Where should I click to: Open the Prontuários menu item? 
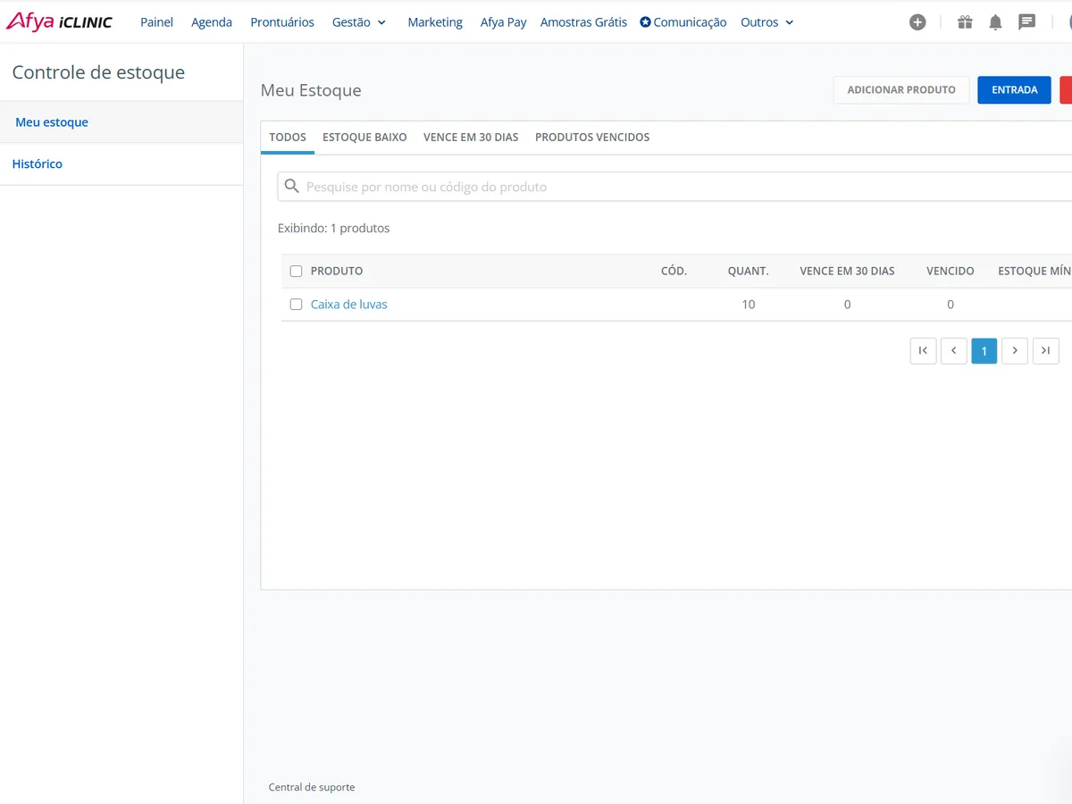pyautogui.click(x=282, y=22)
